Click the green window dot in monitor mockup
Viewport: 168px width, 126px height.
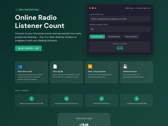[x=96, y=8]
